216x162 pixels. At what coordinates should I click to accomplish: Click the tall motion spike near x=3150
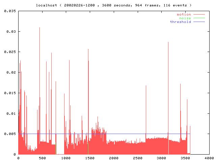pos(168,43)
